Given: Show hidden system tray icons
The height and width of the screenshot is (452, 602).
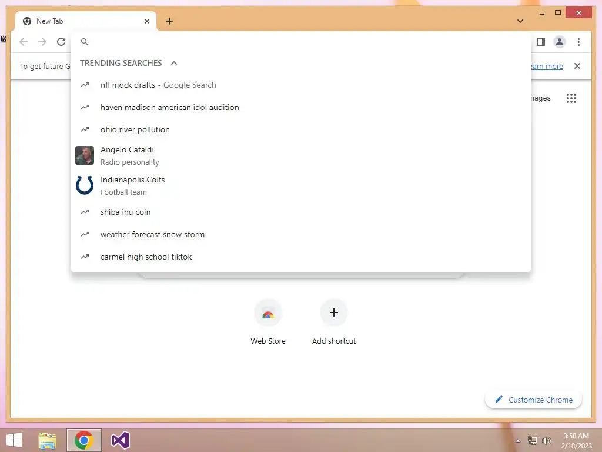Looking at the screenshot, I should click(x=518, y=441).
